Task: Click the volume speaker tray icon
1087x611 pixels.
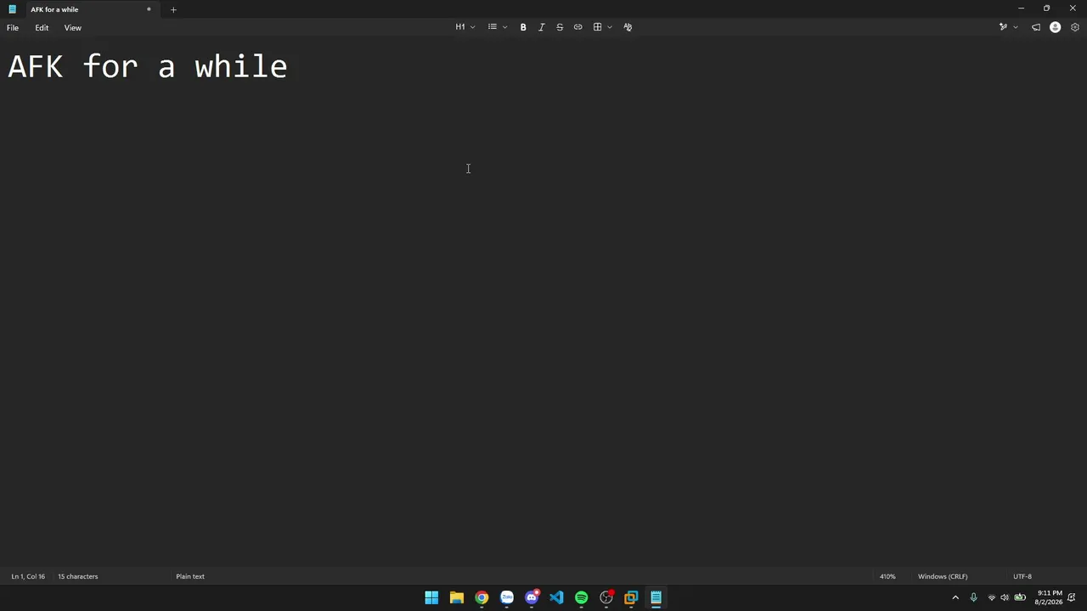Action: pos(1005,597)
